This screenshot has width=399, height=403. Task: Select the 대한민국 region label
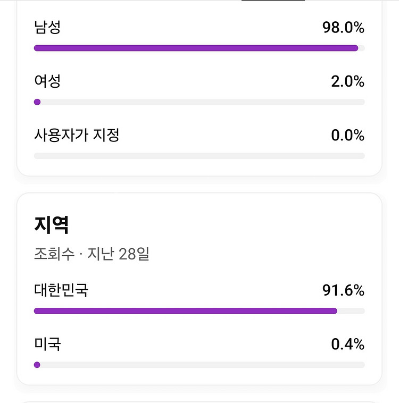coord(61,290)
